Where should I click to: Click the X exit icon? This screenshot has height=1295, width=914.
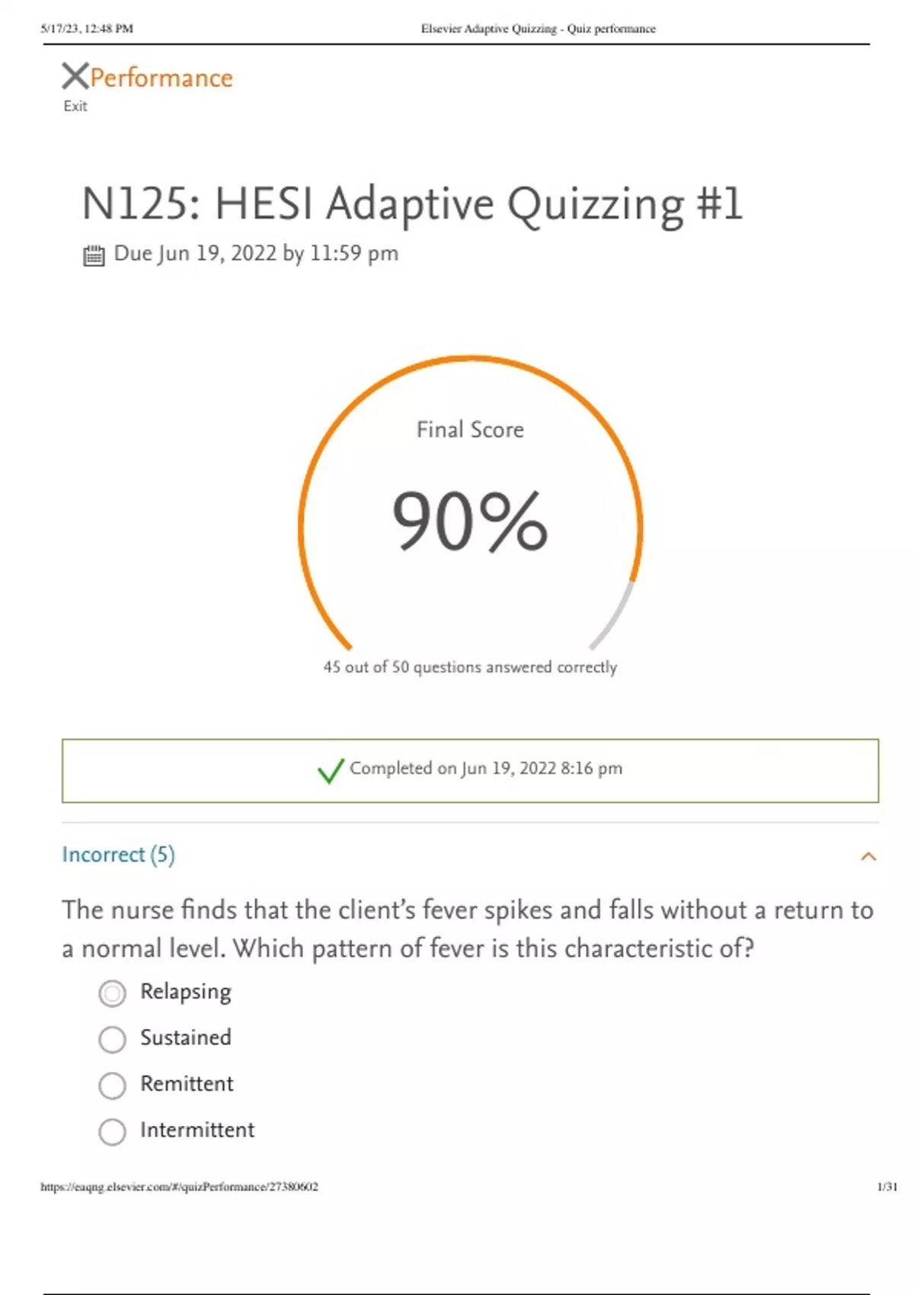75,76
